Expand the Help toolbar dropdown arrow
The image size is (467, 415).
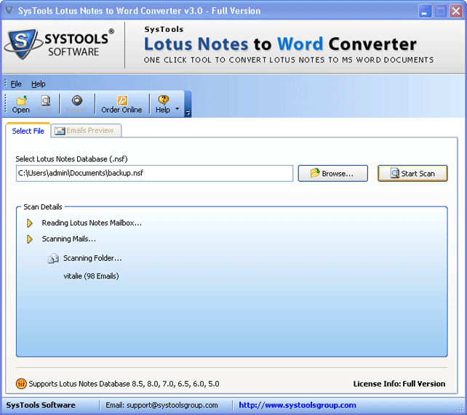coord(177,110)
